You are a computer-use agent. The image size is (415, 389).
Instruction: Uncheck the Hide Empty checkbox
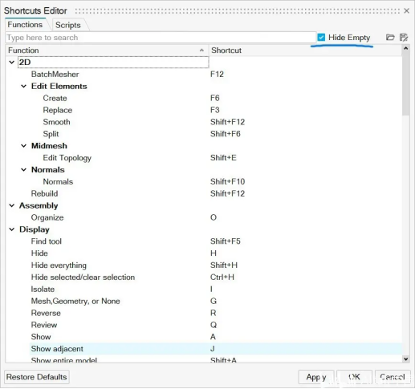(321, 37)
